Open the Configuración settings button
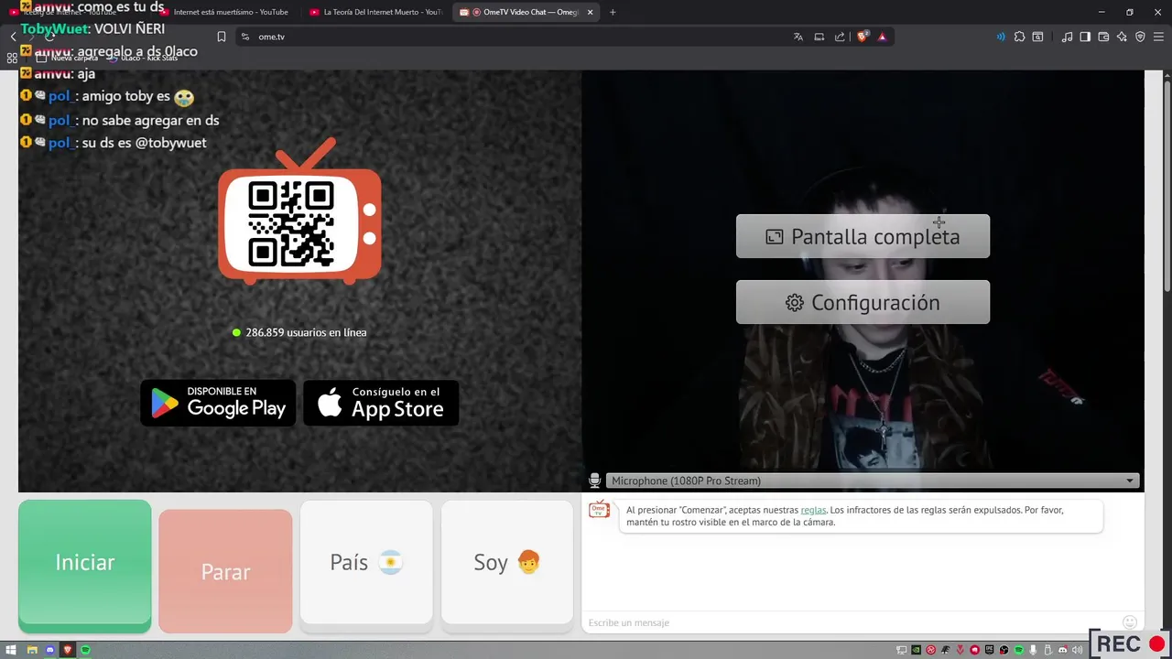1172x659 pixels. point(863,302)
